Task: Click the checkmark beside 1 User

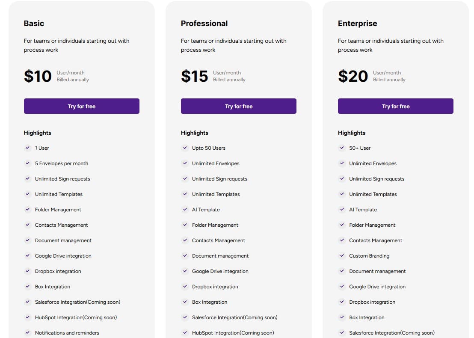Action: 28,148
